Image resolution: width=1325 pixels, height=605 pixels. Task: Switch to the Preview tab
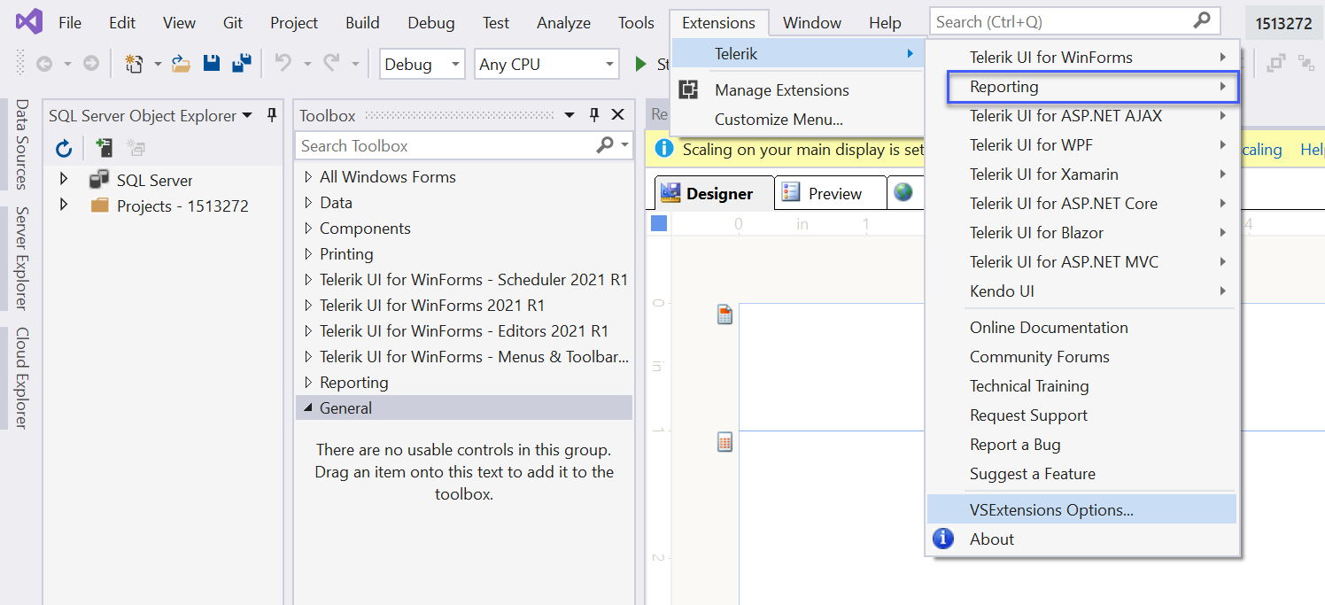tap(833, 193)
